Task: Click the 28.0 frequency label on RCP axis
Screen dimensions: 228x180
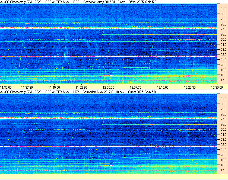Action: [224, 24]
